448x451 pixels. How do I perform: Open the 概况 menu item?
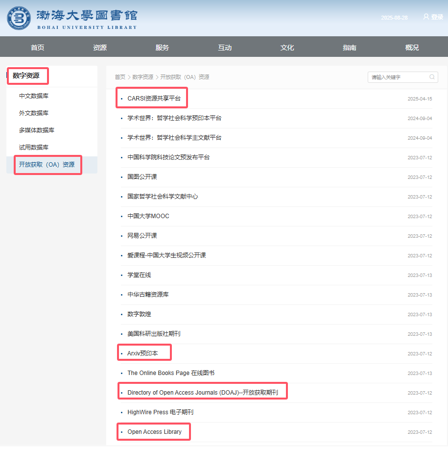tap(412, 48)
